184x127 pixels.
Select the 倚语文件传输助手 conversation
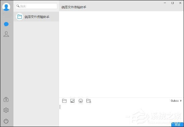tap(36, 17)
